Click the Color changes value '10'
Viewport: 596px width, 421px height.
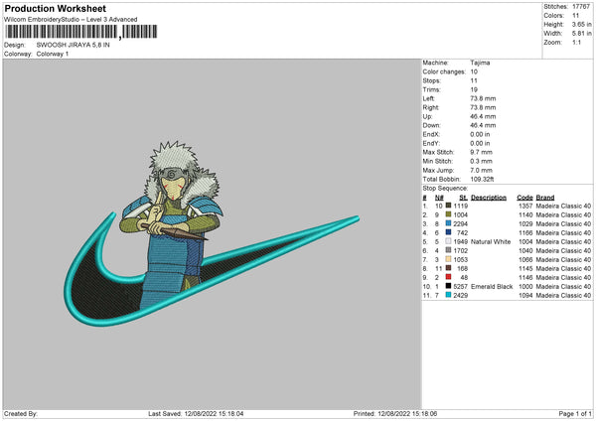pyautogui.click(x=474, y=71)
